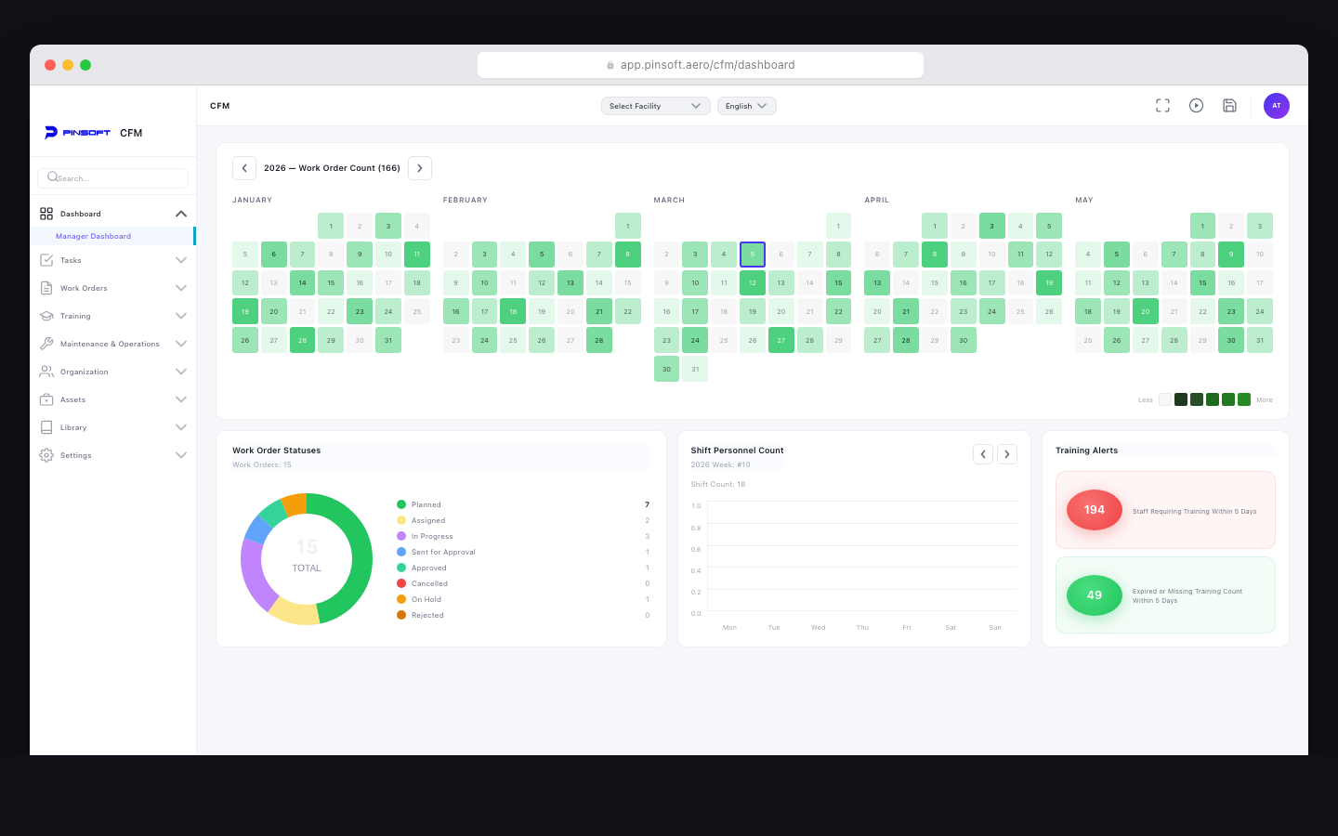Click the Assets briefcase icon
The height and width of the screenshot is (836, 1338).
coord(46,399)
